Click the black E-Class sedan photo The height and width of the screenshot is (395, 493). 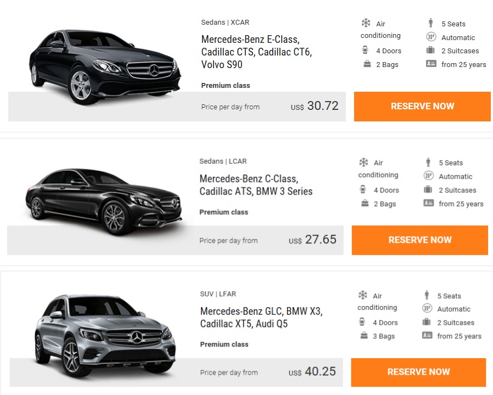point(105,66)
